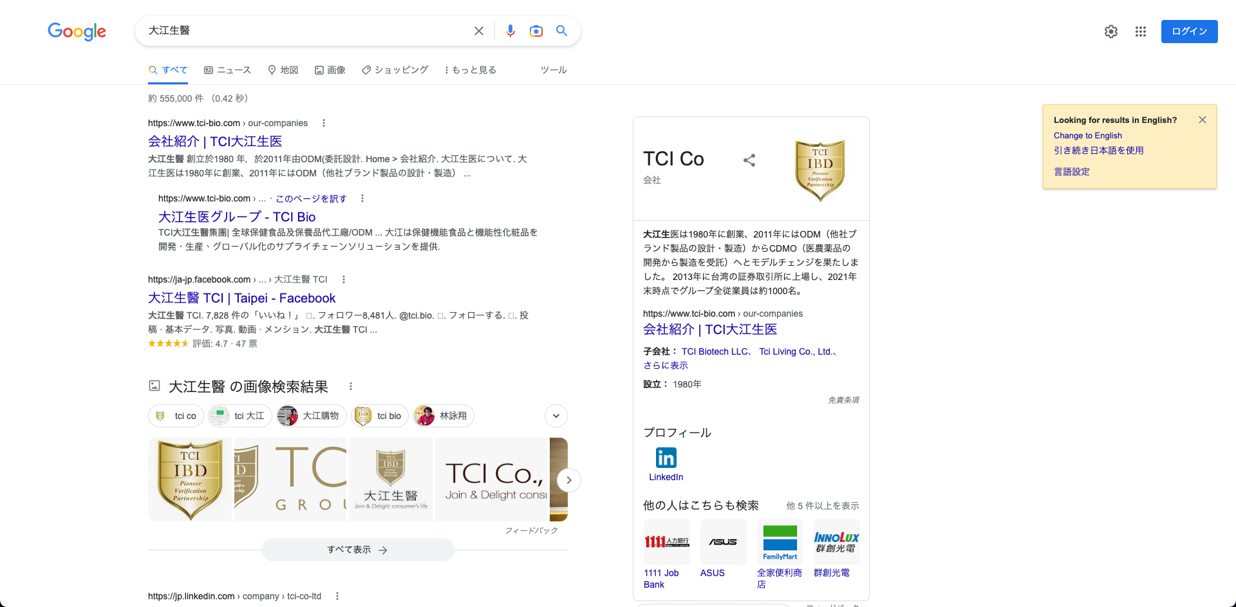This screenshot has width=1236, height=607.
Task: Click さらに表示 to show more subsidiaries
Action: [666, 366]
